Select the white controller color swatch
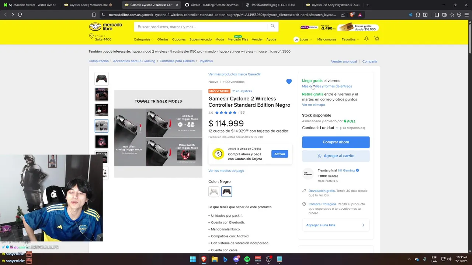Image resolution: width=472 pixels, height=265 pixels. [214, 192]
